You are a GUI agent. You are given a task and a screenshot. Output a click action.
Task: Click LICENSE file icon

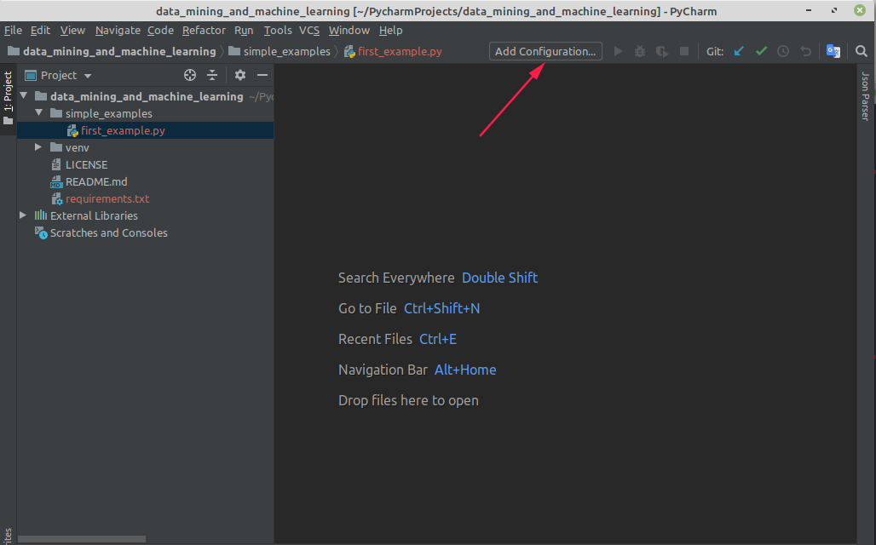tap(56, 164)
